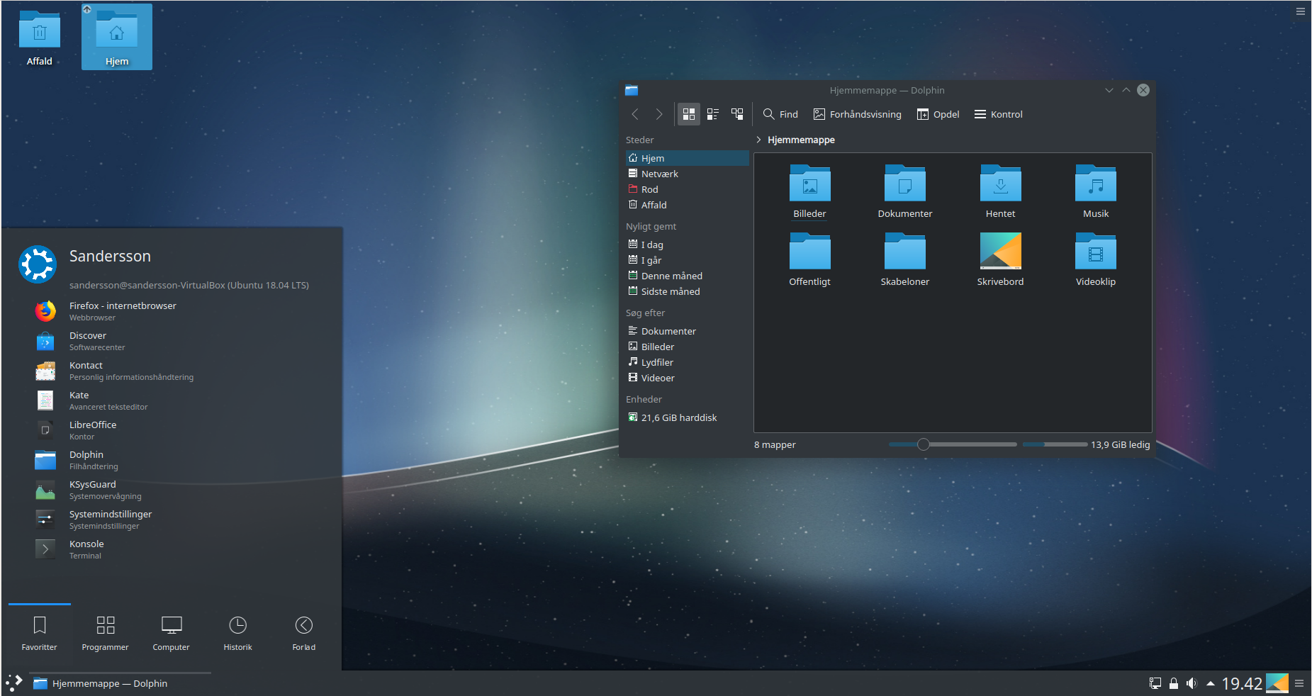This screenshot has width=1312, height=696.
Task: Launch Firefox internetbrowser from favorites
Action: click(174, 311)
